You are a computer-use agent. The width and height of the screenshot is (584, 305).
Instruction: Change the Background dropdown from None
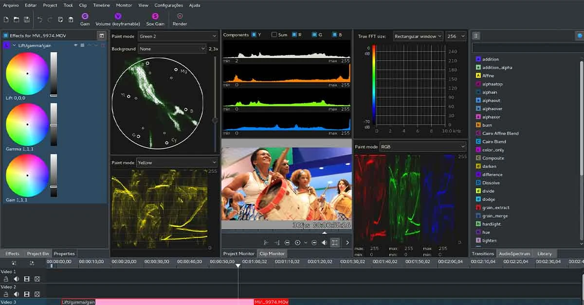coord(171,49)
